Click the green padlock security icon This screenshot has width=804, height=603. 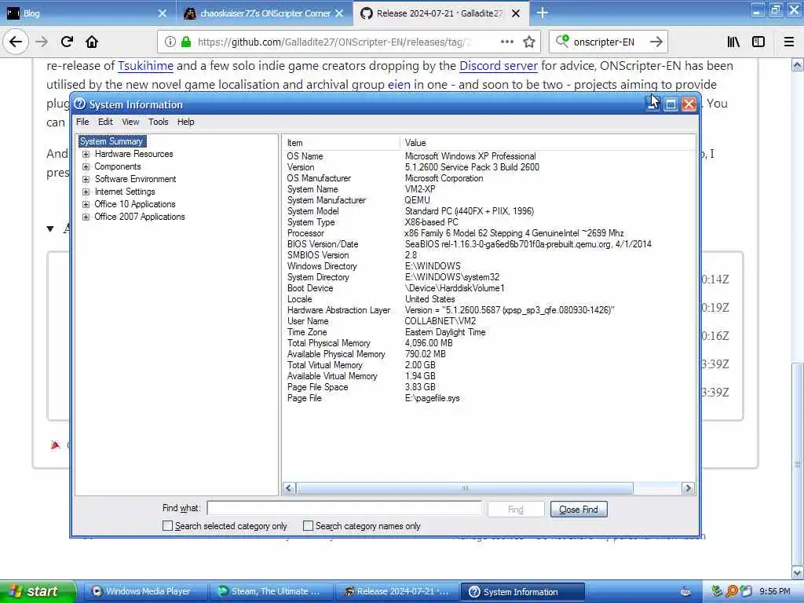[x=187, y=42]
